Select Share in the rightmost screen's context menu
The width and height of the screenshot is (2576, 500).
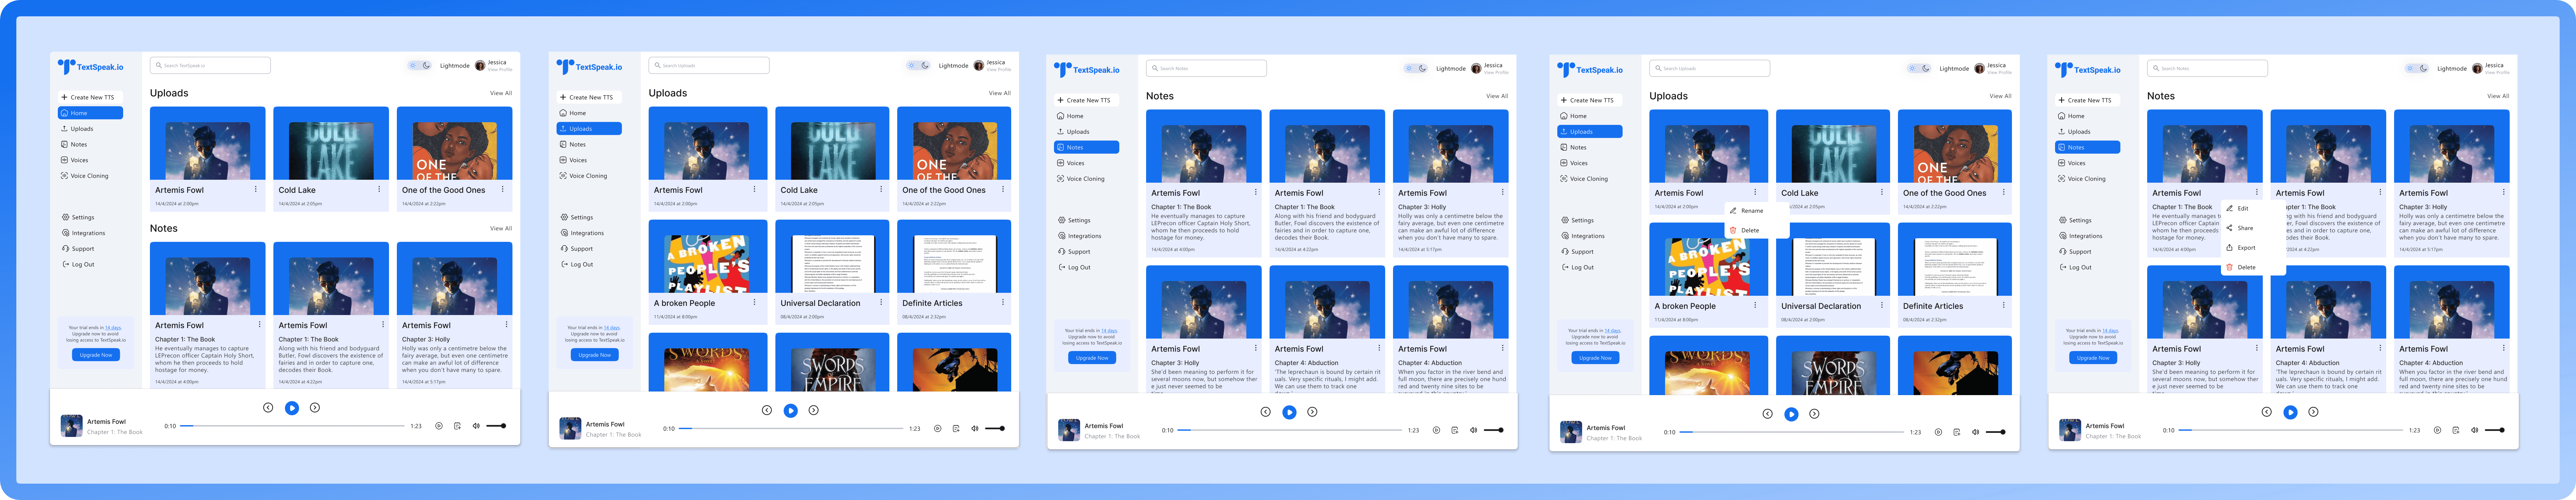[2245, 228]
